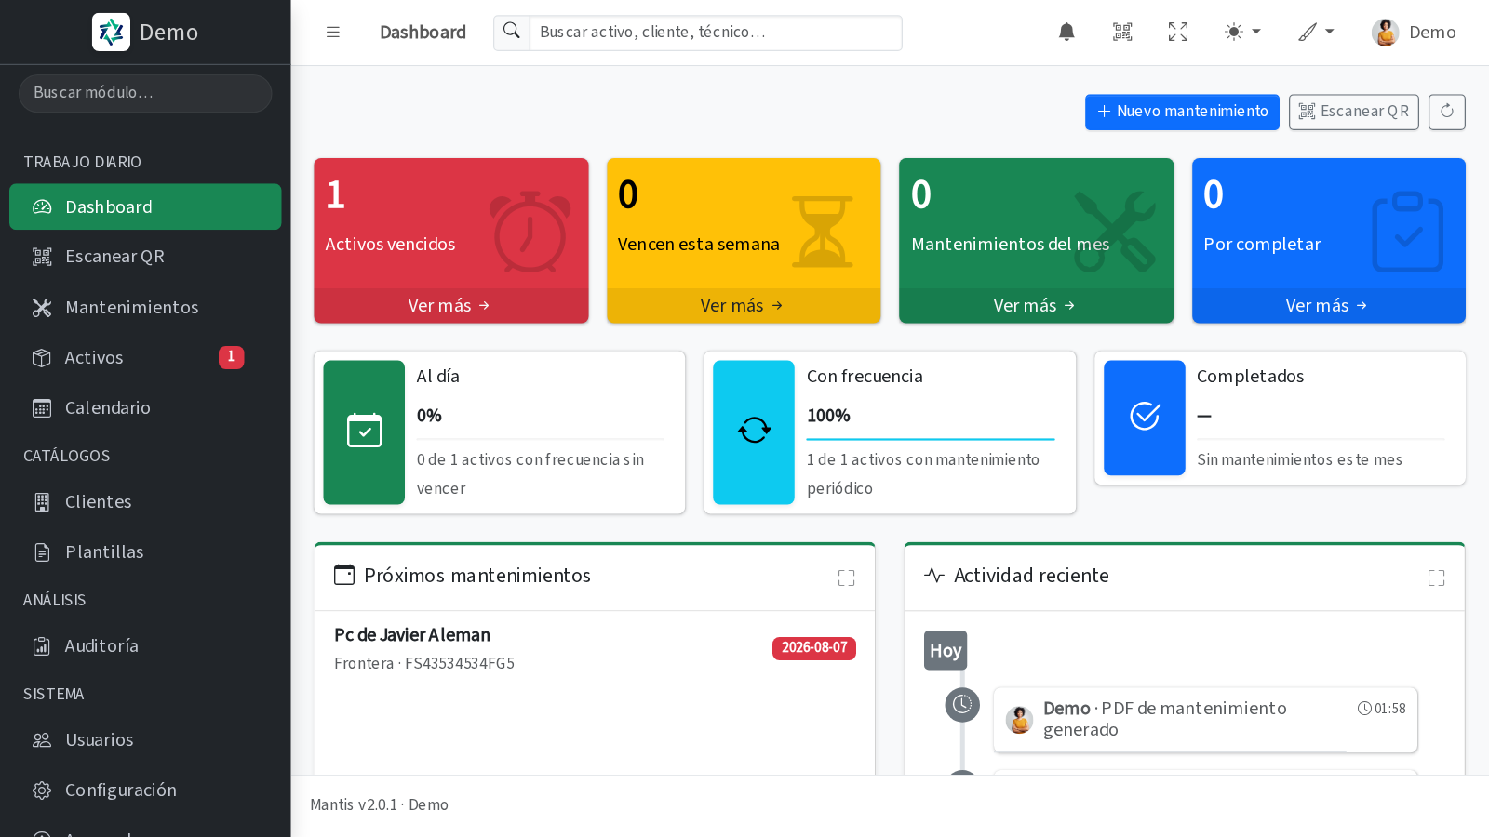Open Auditoría in sidebar
Viewport: 1489px width, 837px height.
[145, 645]
